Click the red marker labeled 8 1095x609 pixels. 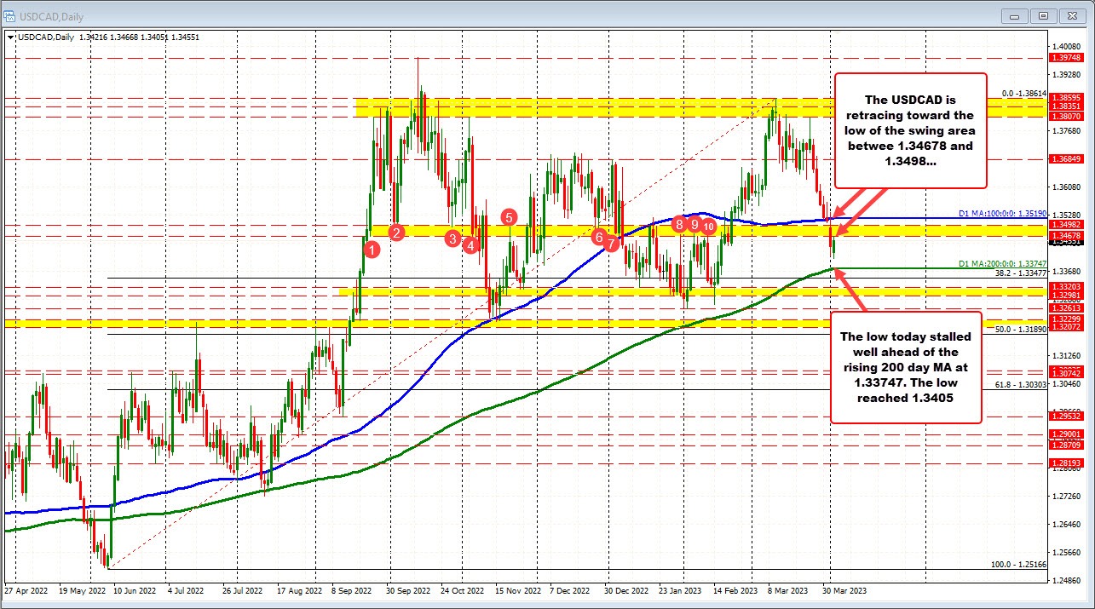(x=678, y=224)
